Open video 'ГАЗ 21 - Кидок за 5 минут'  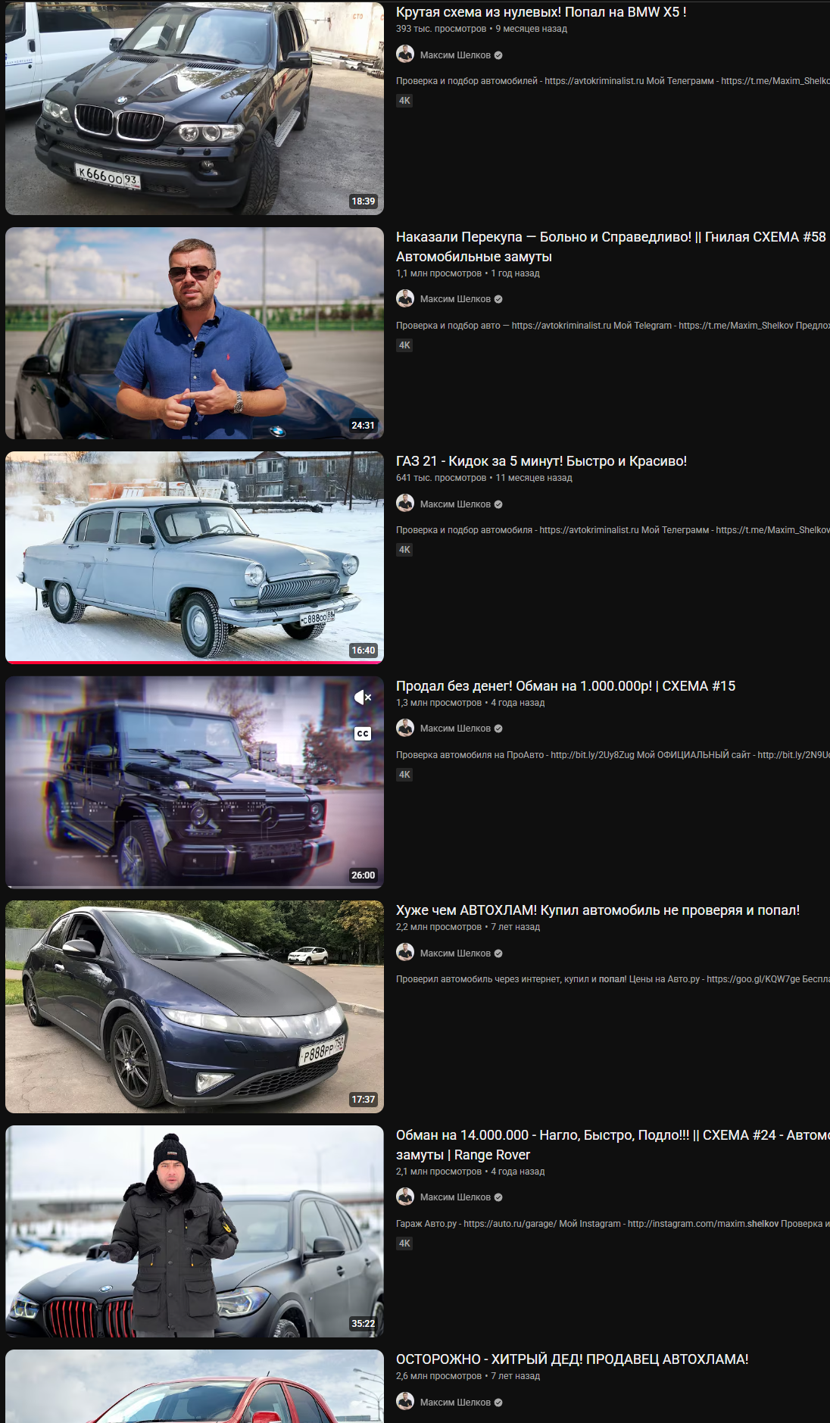pyautogui.click(x=541, y=461)
